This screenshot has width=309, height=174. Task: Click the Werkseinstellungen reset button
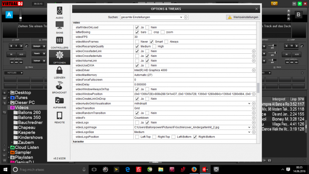coord(243,17)
